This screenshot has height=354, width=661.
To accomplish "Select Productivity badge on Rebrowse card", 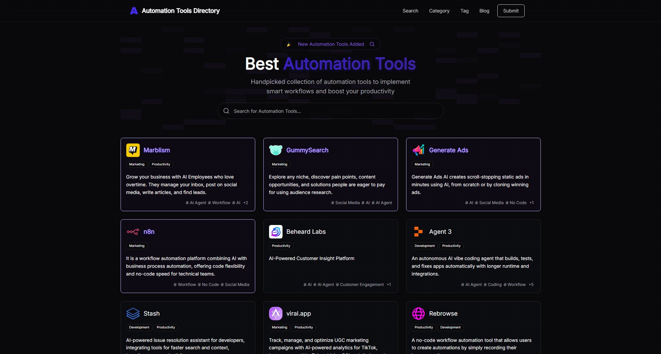I will [424, 327].
